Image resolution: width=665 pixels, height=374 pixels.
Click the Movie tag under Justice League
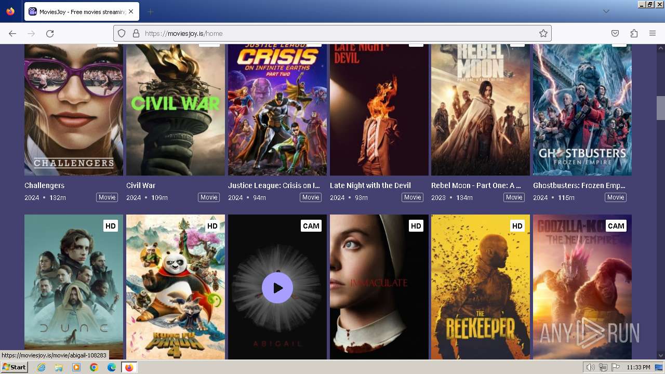point(311,197)
